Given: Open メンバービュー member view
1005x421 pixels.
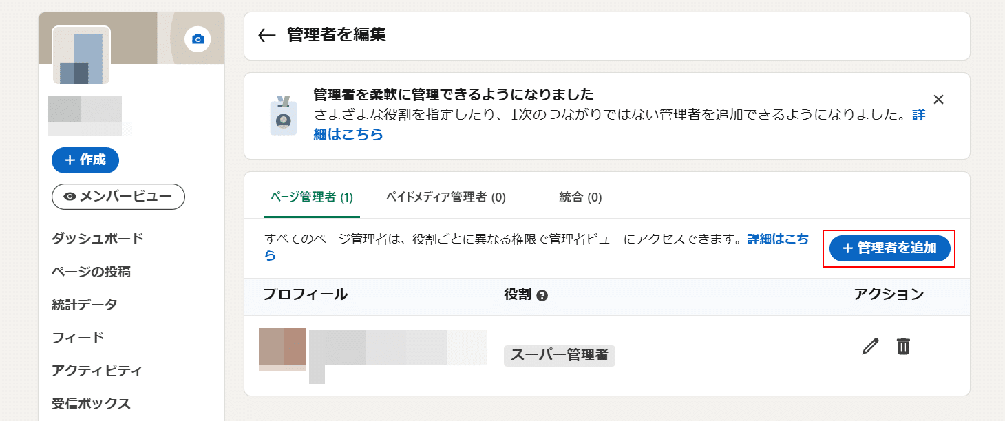Looking at the screenshot, I should (118, 197).
